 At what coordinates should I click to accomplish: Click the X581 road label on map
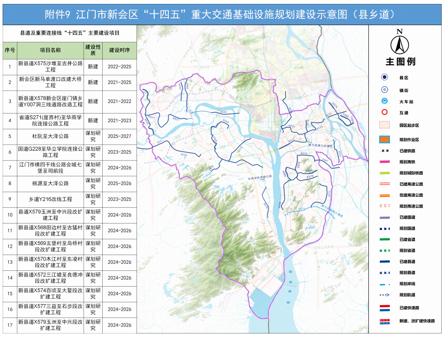(x=325, y=160)
